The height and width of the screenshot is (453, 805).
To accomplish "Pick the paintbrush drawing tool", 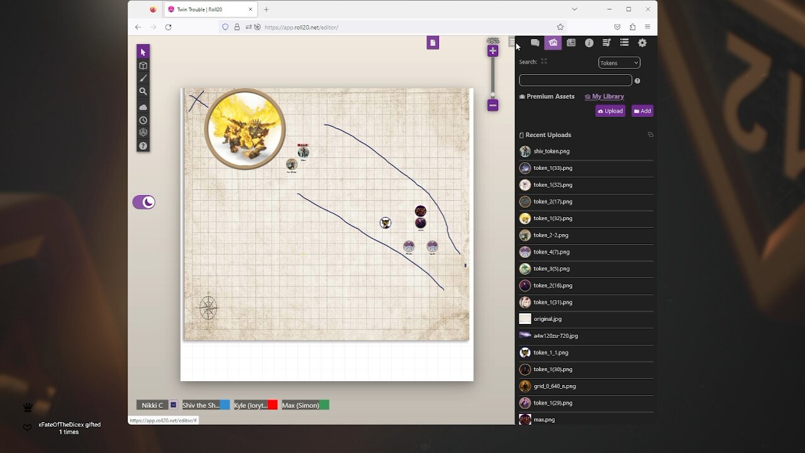I will 143,79.
